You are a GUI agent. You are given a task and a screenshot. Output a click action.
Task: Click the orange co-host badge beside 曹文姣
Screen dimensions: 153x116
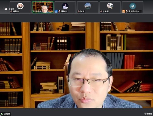pyautogui.click(x=124, y=11)
